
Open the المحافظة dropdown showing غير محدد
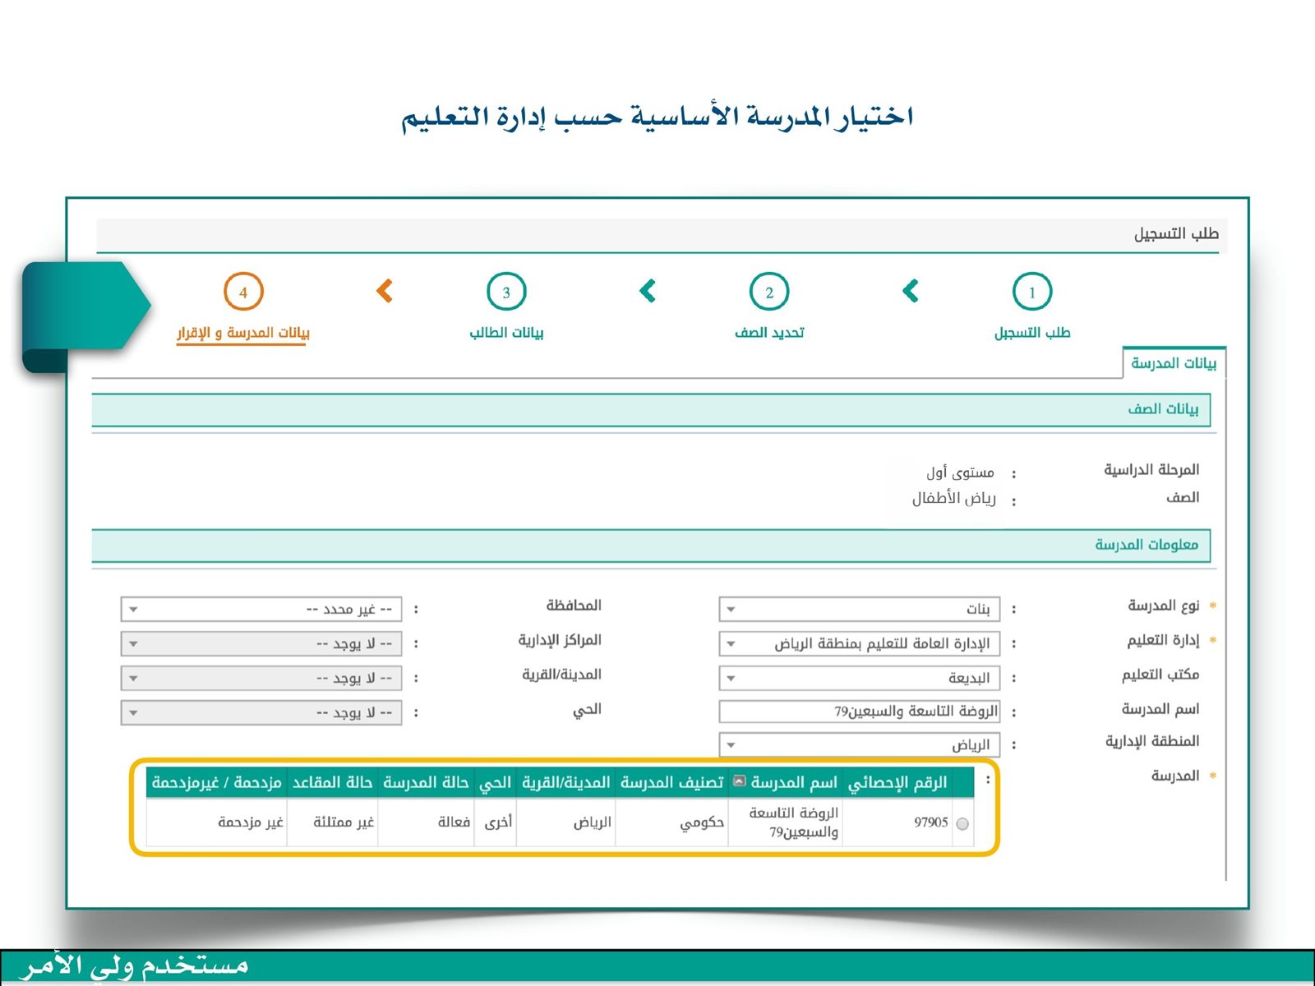click(x=261, y=609)
